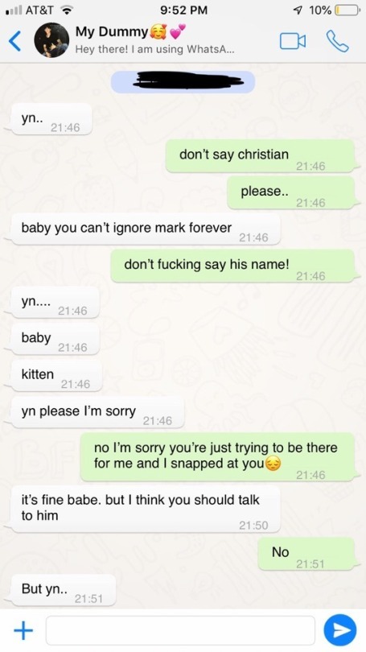This screenshot has width=366, height=652.
Task: Tap the back arrow to leave the chat
Action: tap(14, 41)
